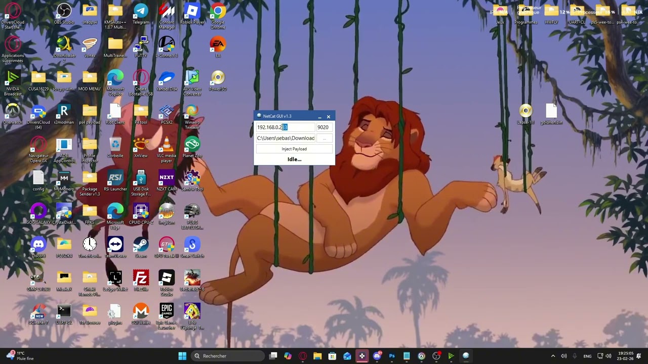Select the EA app desktop icon

tap(218, 48)
